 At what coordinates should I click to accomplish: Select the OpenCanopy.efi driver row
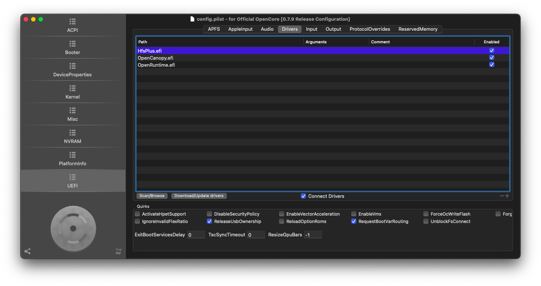click(x=222, y=58)
